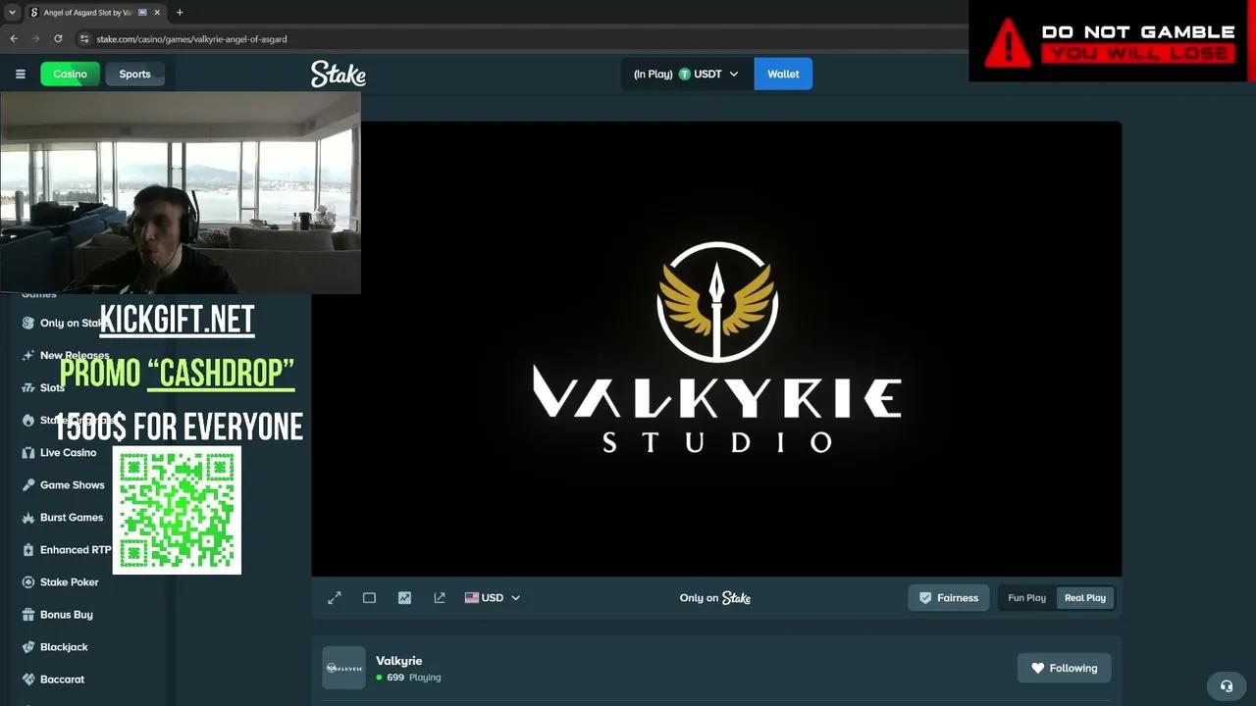Open Game Shows in sidebar

72,484
